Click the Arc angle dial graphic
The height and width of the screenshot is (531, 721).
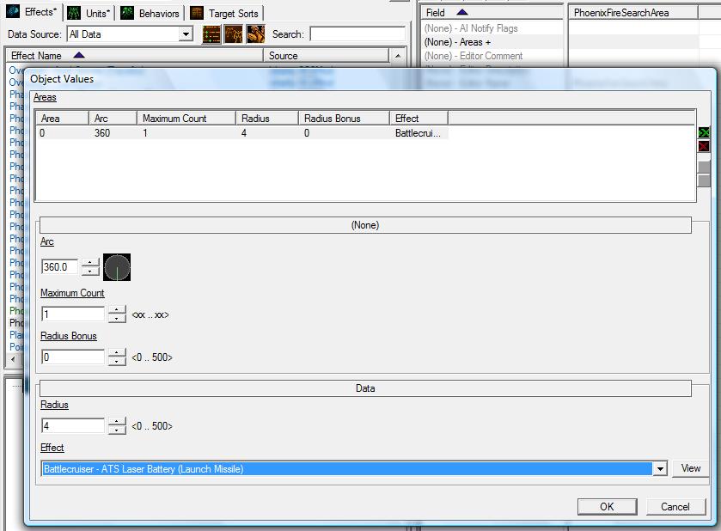point(117,267)
